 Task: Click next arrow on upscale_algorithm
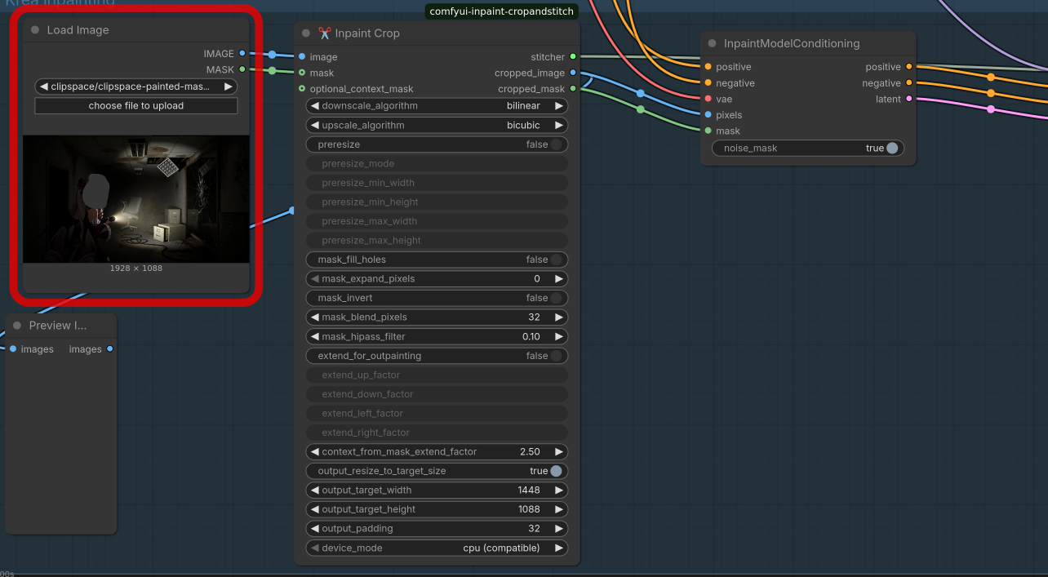[x=559, y=126]
